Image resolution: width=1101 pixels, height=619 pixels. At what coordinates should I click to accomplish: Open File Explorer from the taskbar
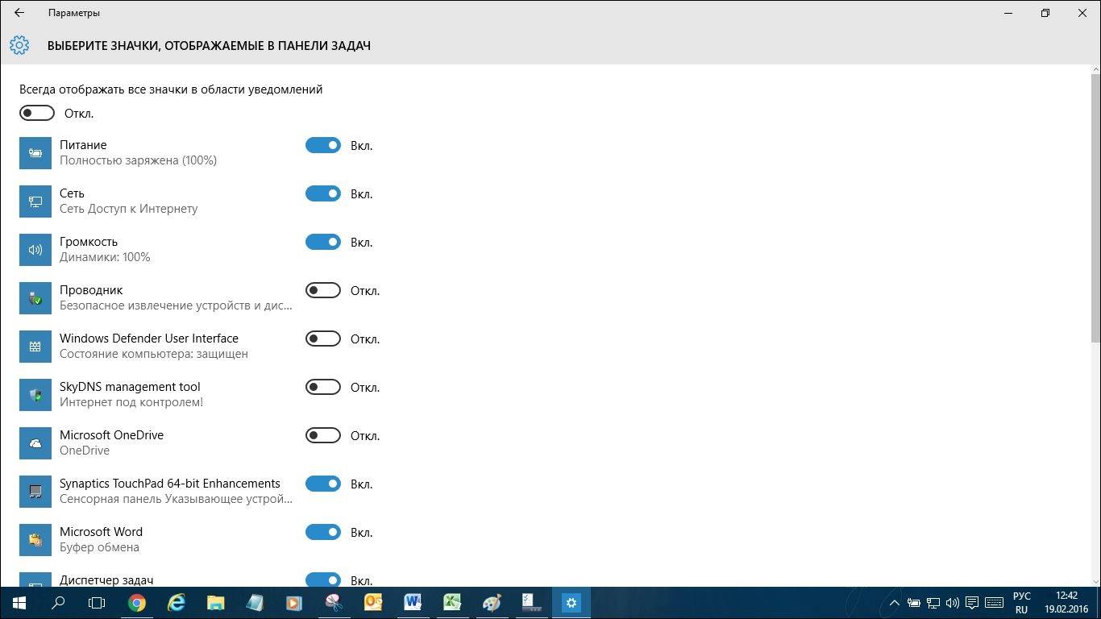[x=215, y=602]
